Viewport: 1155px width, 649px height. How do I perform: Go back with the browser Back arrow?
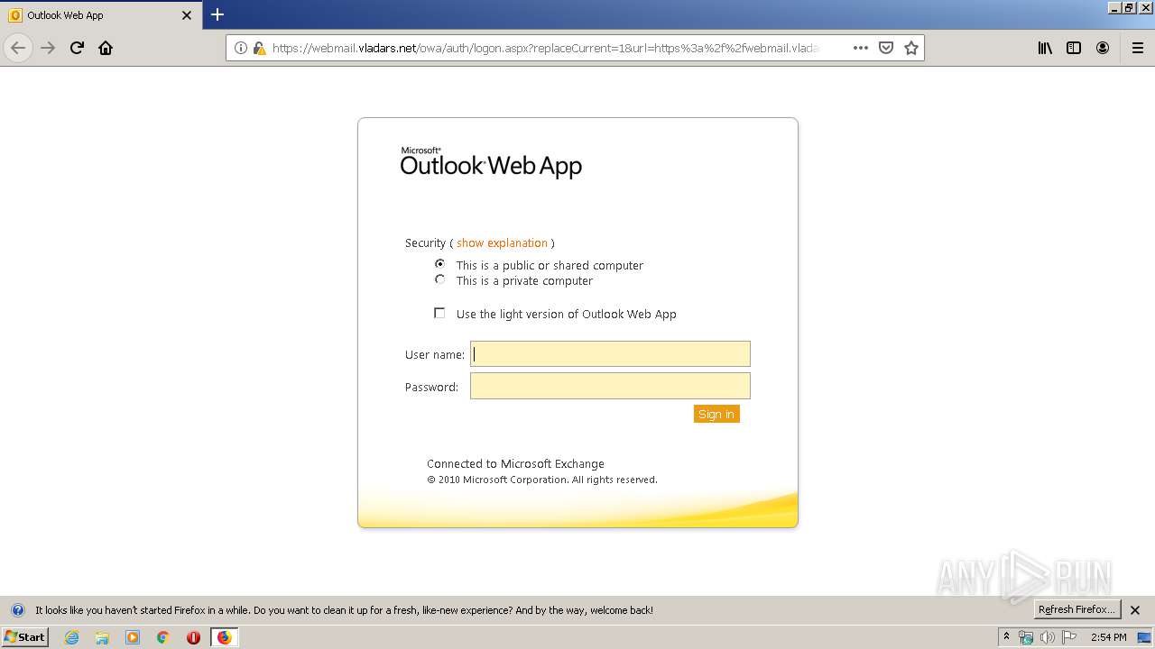click(18, 48)
